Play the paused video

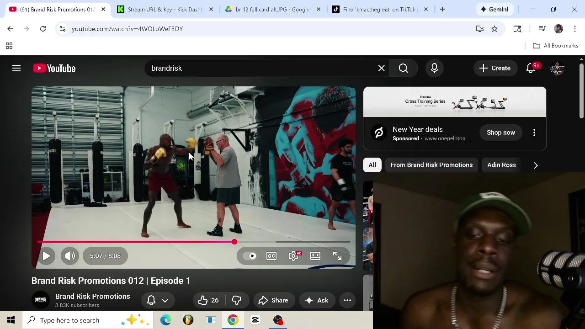click(47, 256)
